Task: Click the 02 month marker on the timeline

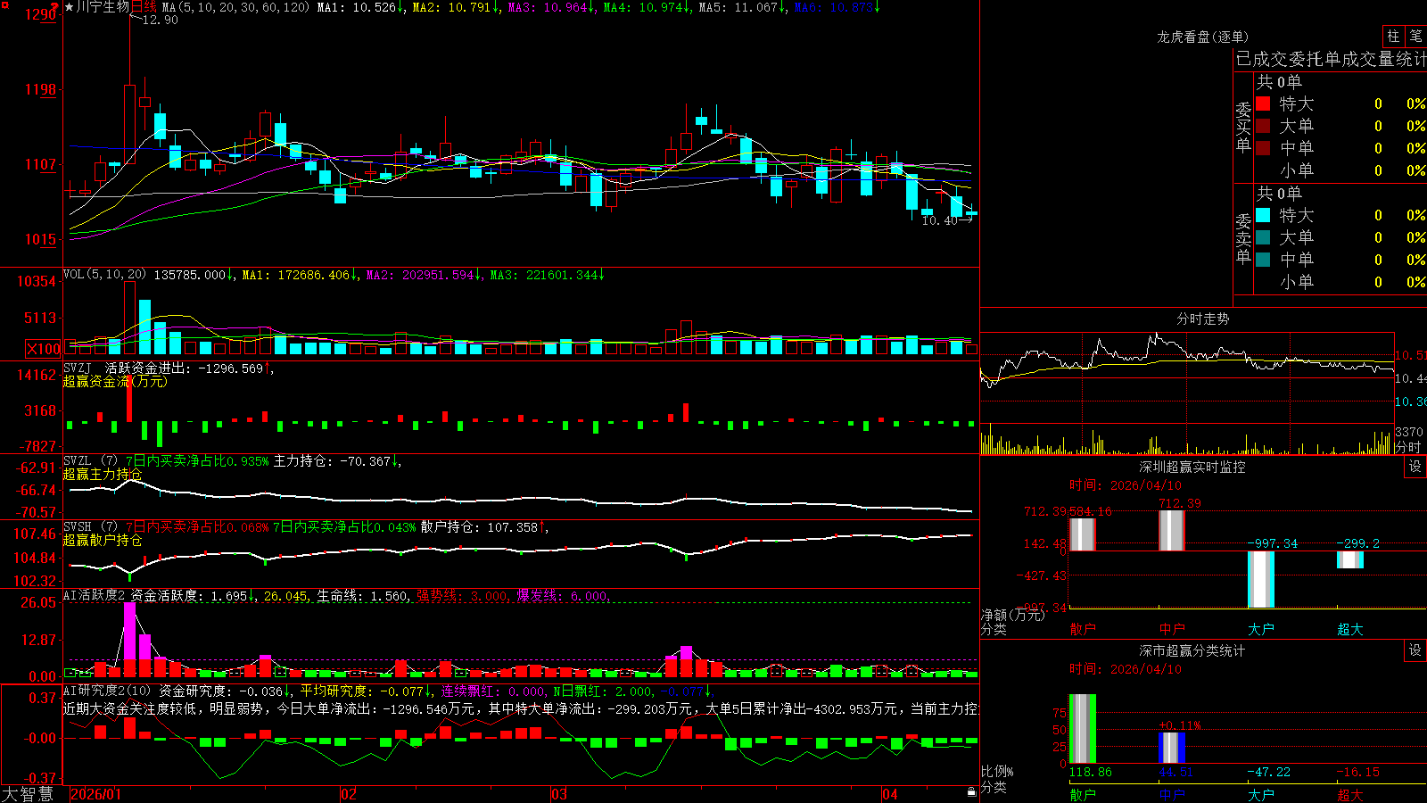Action: [x=349, y=794]
